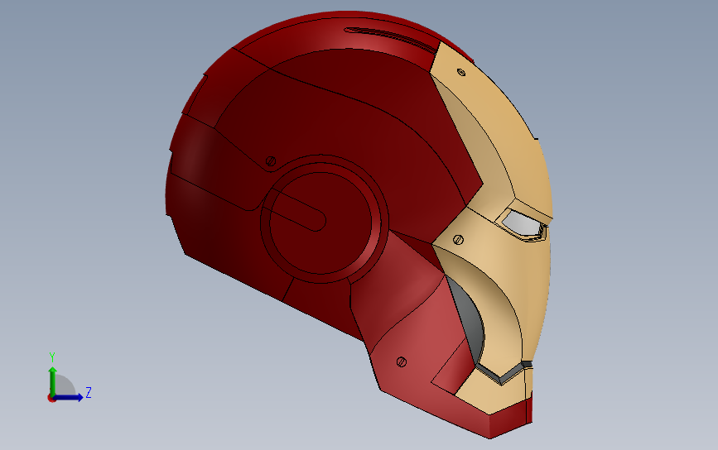Screen dimensions: 718x450
Task: Select the screw on the red jaw piece
Action: pos(401,361)
